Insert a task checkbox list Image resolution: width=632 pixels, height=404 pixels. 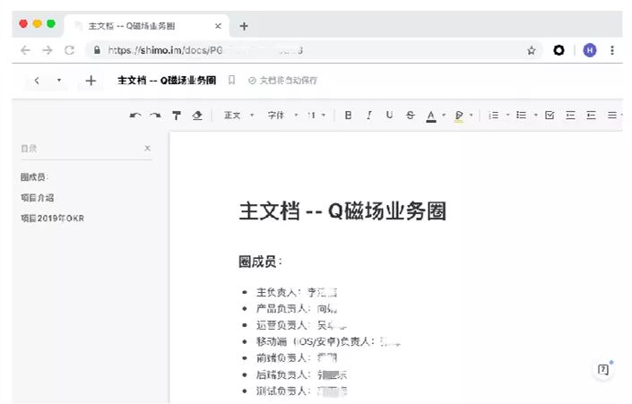[550, 116]
